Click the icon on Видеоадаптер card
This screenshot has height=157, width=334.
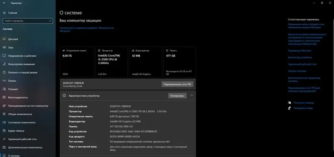pos(133,51)
